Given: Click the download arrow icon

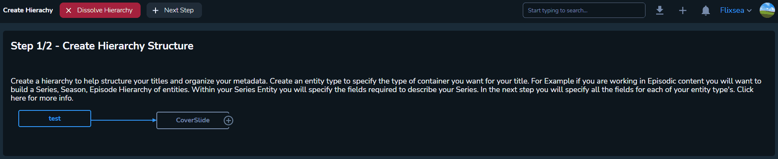Looking at the screenshot, I should coord(660,10).
